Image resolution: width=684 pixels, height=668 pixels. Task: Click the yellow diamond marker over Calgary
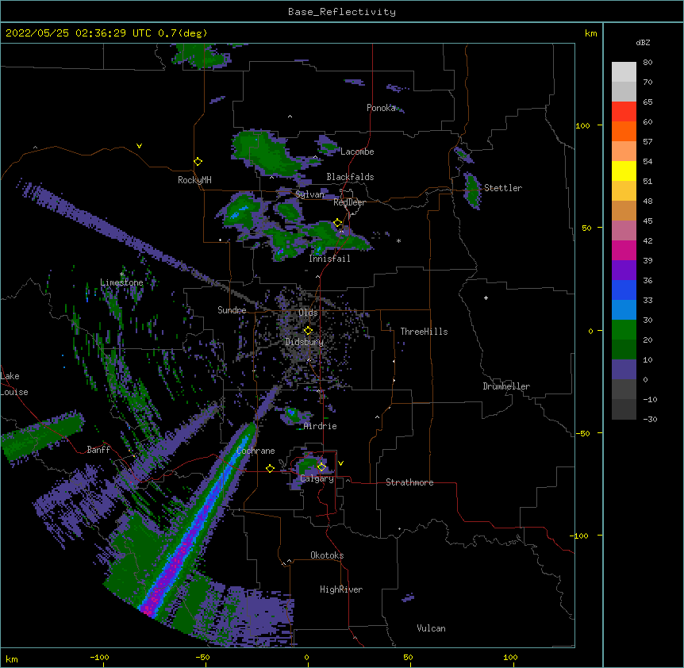[x=321, y=467]
